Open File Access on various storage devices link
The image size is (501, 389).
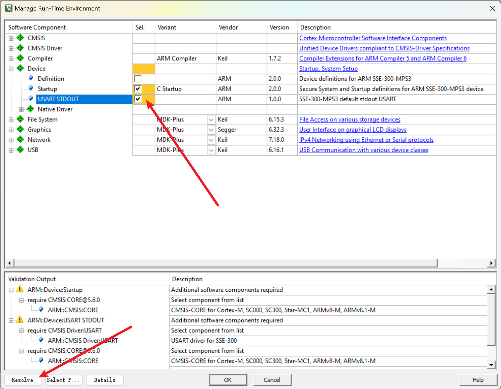pos(350,119)
